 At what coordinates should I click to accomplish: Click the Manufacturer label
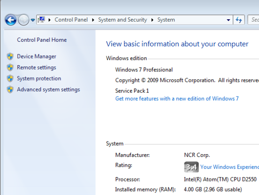(132, 155)
